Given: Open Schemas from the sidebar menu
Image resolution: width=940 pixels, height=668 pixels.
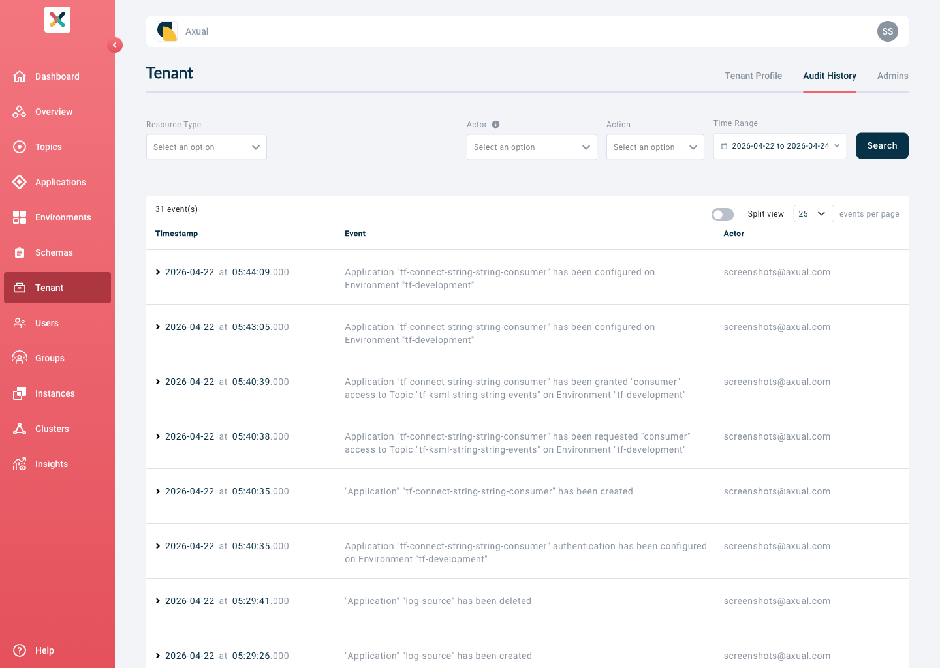Looking at the screenshot, I should [57, 252].
